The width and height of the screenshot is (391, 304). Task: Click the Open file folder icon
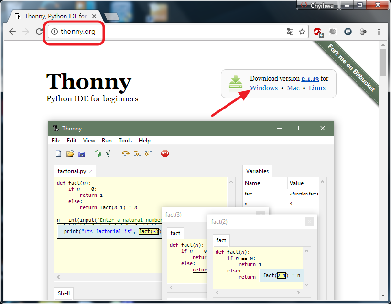[x=70, y=153]
